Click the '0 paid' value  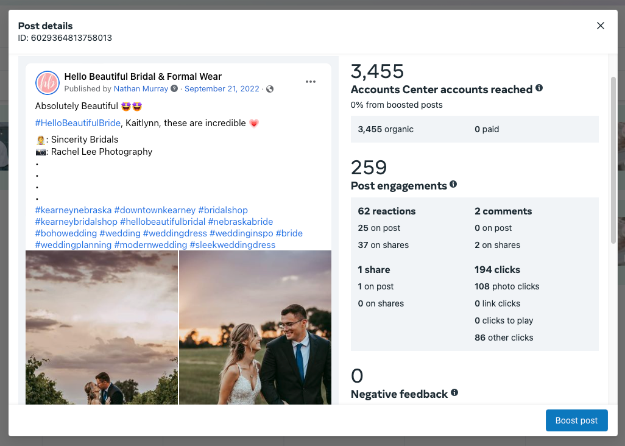coord(487,129)
